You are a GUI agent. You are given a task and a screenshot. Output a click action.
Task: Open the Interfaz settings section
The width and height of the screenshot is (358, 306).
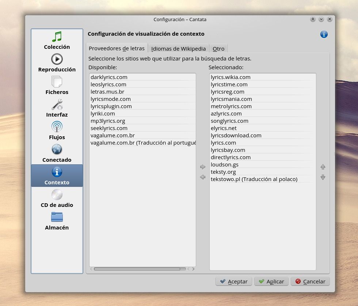[57, 108]
